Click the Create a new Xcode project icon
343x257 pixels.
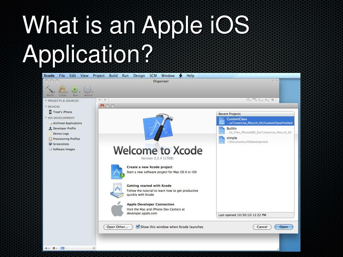[118, 172]
